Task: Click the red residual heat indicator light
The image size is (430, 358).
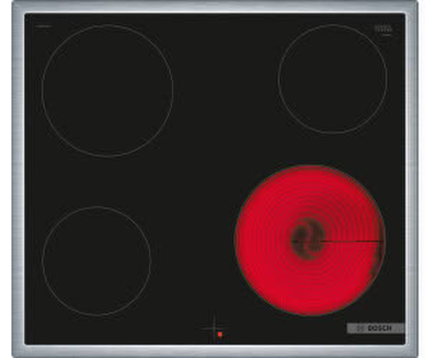Action: coord(220,335)
